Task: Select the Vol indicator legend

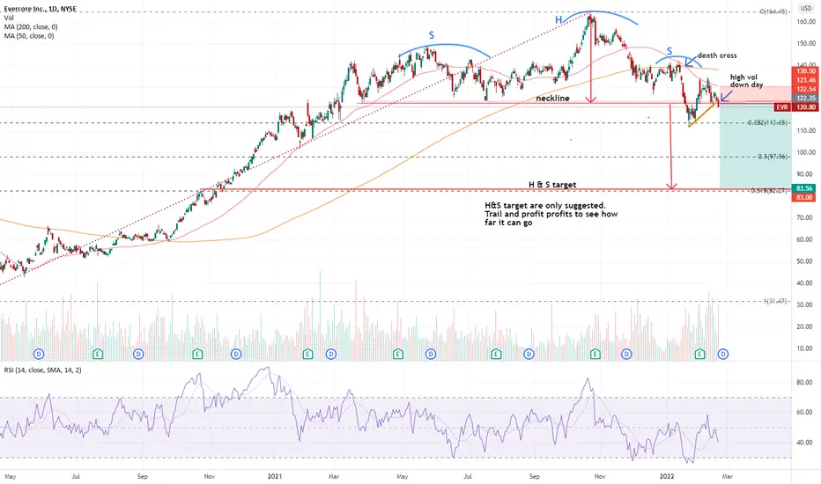Action: [9, 18]
